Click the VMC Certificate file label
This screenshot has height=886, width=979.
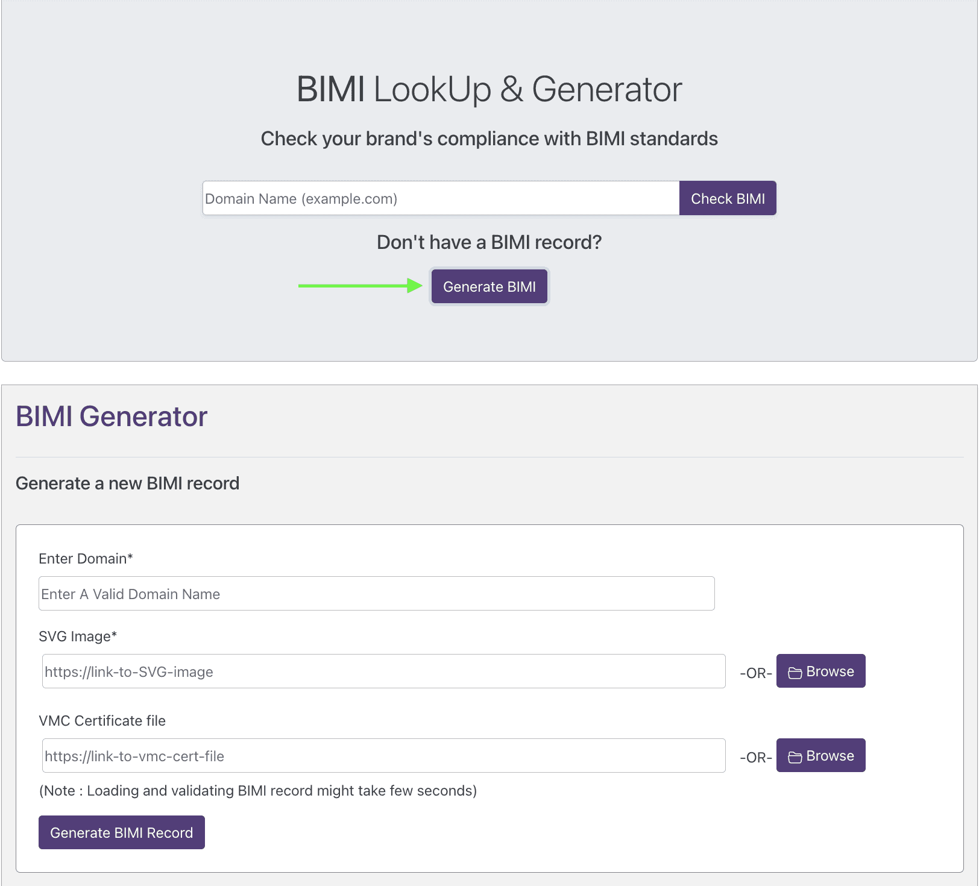tap(102, 720)
